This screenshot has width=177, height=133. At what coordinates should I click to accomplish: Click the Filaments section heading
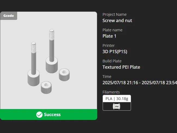pos(111,92)
